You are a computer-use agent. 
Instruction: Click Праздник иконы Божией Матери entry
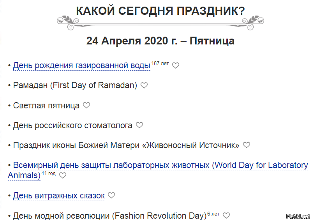[x=126, y=145]
